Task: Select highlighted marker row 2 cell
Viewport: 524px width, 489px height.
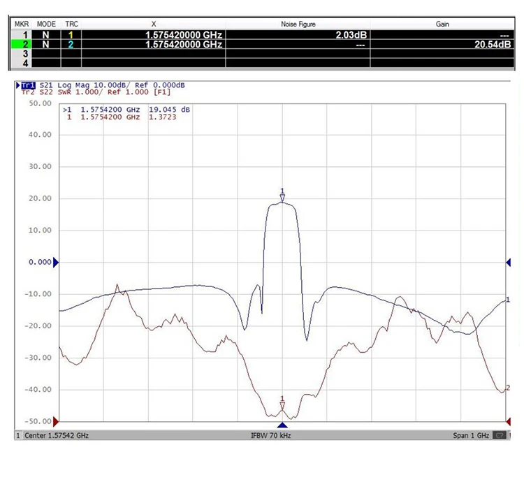Action: pyautogui.click(x=22, y=44)
